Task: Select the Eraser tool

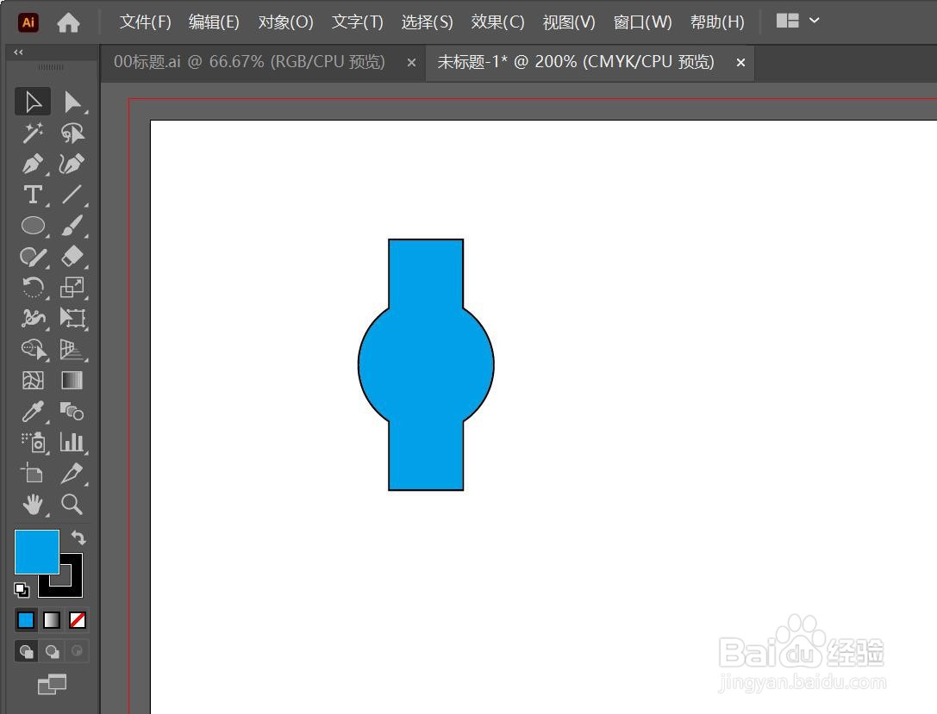Action: [72, 257]
